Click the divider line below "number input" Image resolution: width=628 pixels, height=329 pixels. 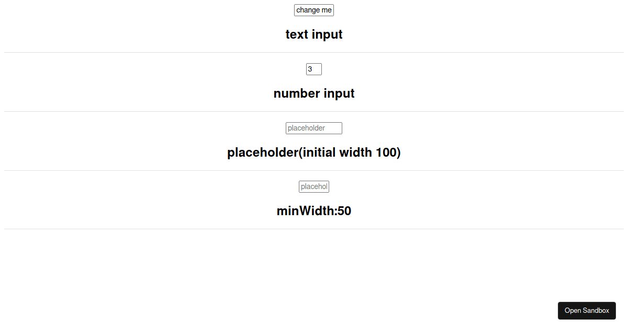[x=314, y=111]
